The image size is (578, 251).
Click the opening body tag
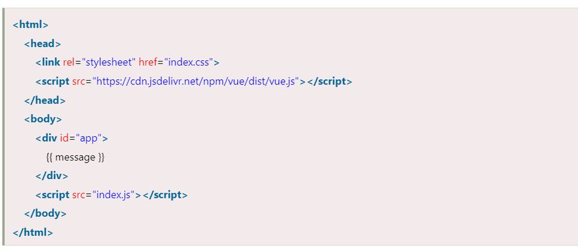pyautogui.click(x=43, y=119)
